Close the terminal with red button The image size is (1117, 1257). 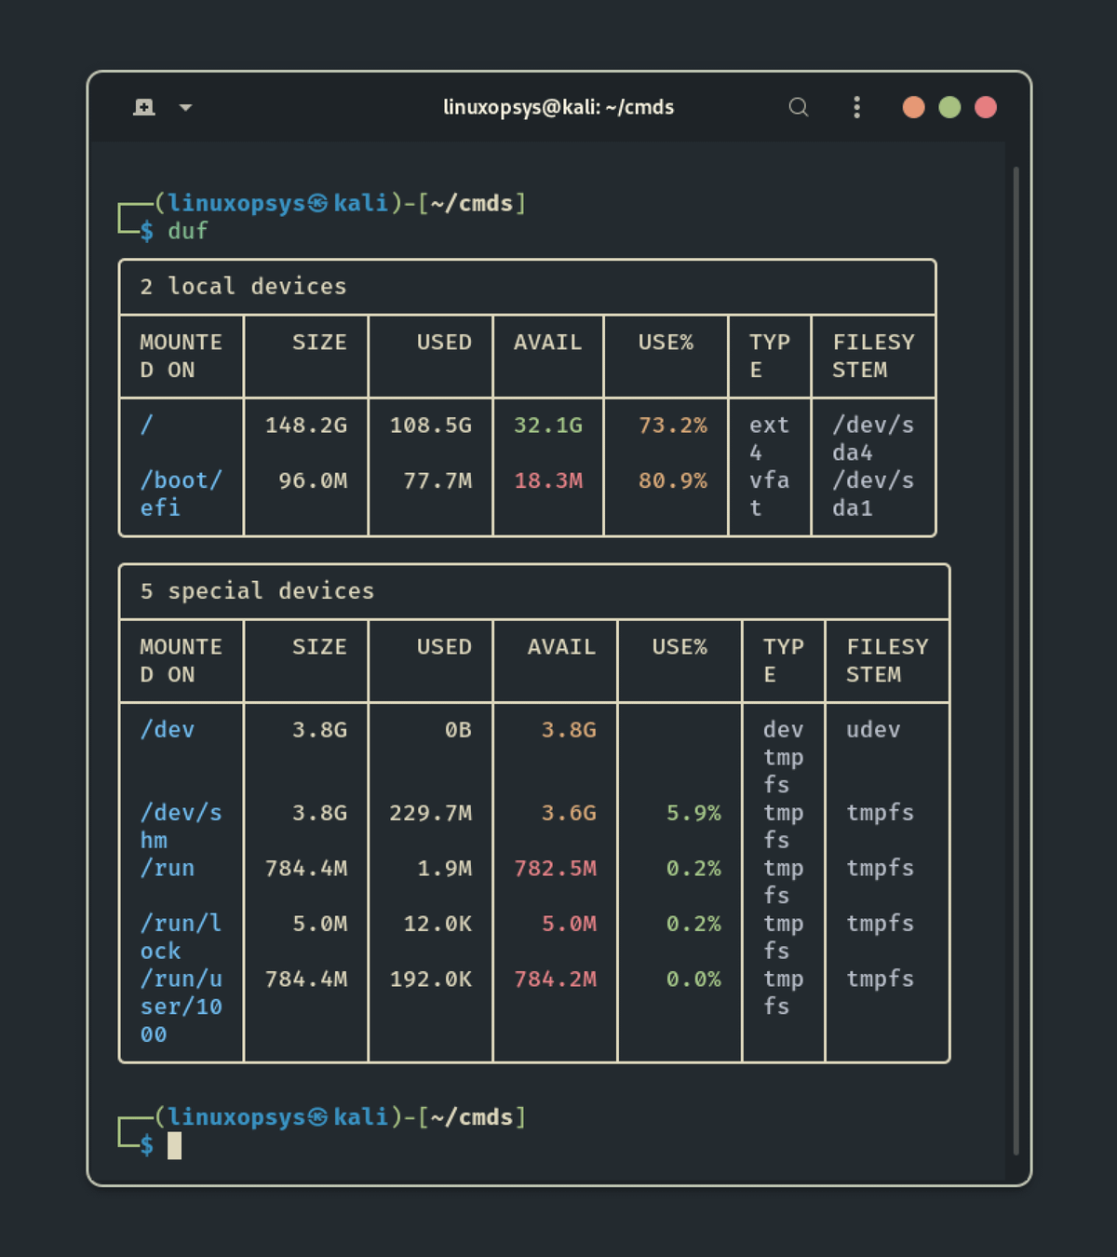tap(986, 107)
